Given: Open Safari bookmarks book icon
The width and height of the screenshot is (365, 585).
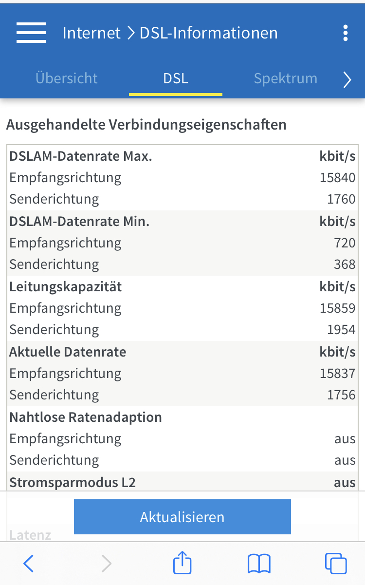Looking at the screenshot, I should coord(259,564).
